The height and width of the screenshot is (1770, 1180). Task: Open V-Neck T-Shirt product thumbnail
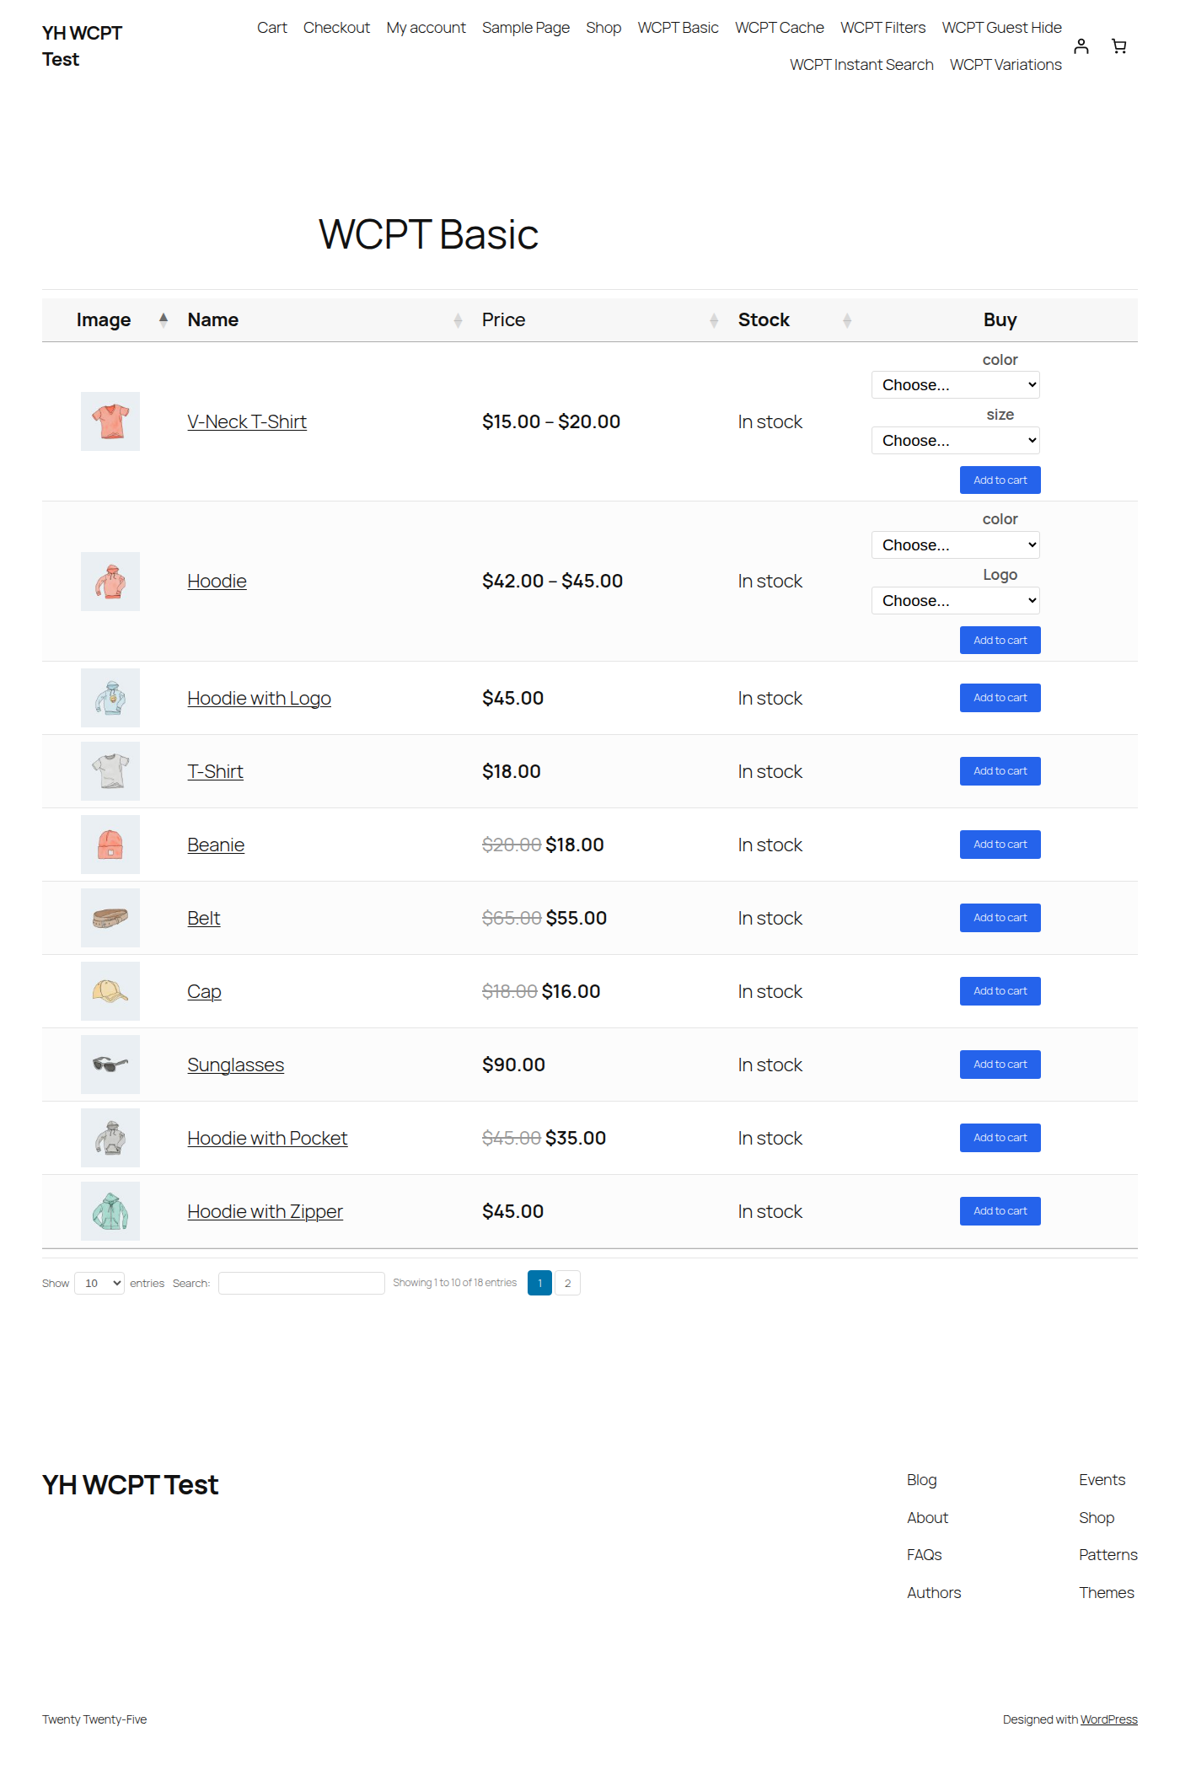click(x=110, y=421)
